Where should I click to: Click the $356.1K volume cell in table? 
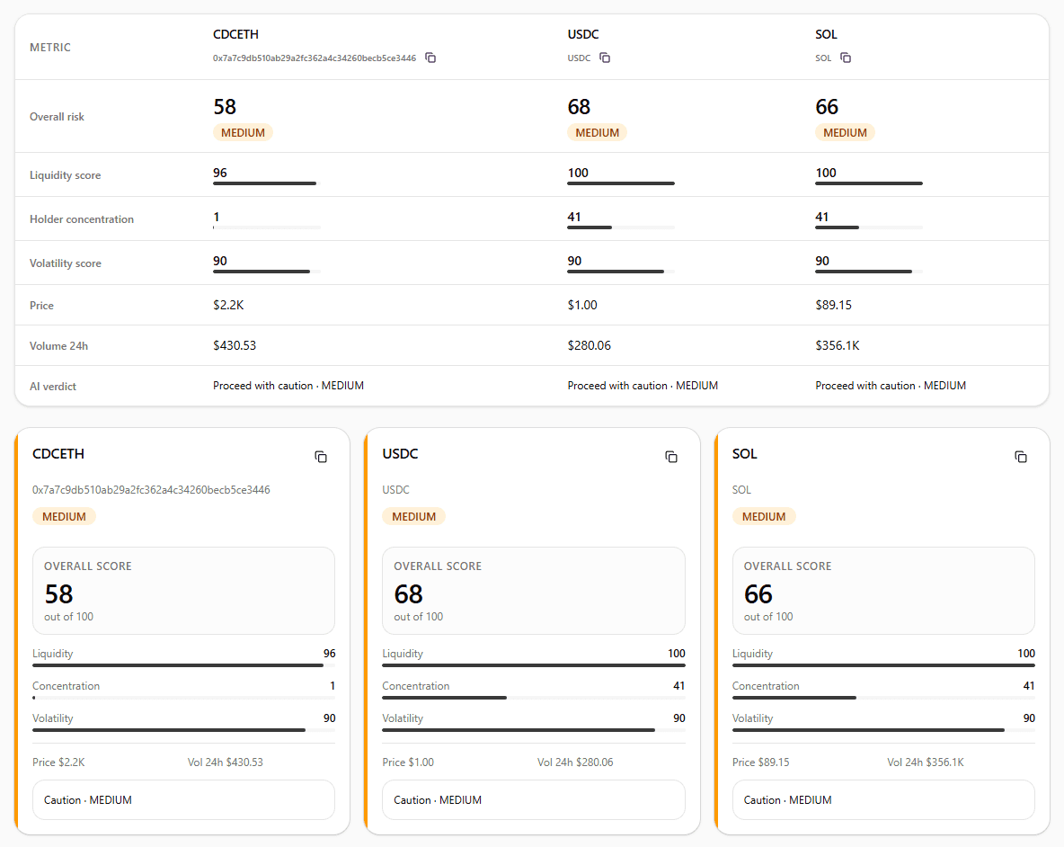[x=838, y=345]
